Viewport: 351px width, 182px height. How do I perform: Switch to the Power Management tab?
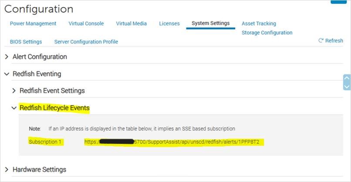(x=33, y=23)
